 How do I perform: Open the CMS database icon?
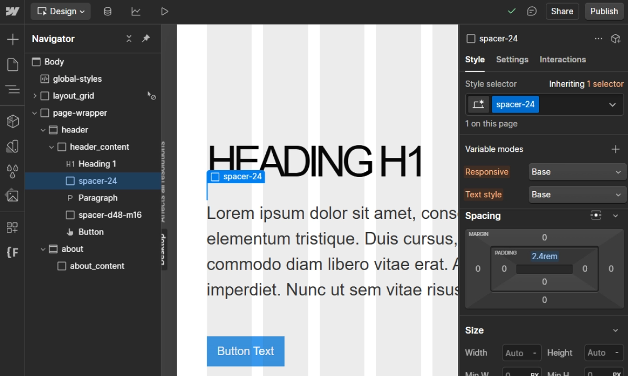click(107, 12)
